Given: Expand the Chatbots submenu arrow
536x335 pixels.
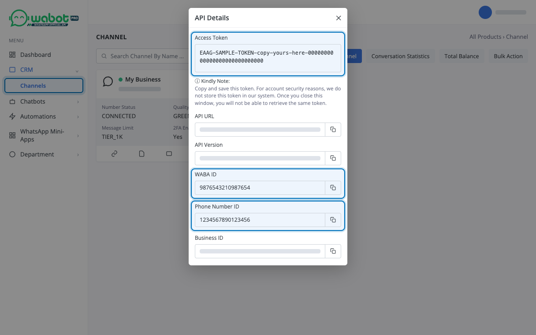Looking at the screenshot, I should [78, 102].
